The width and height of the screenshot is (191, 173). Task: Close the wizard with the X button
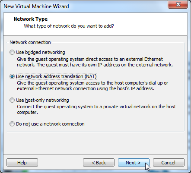(x=178, y=4)
